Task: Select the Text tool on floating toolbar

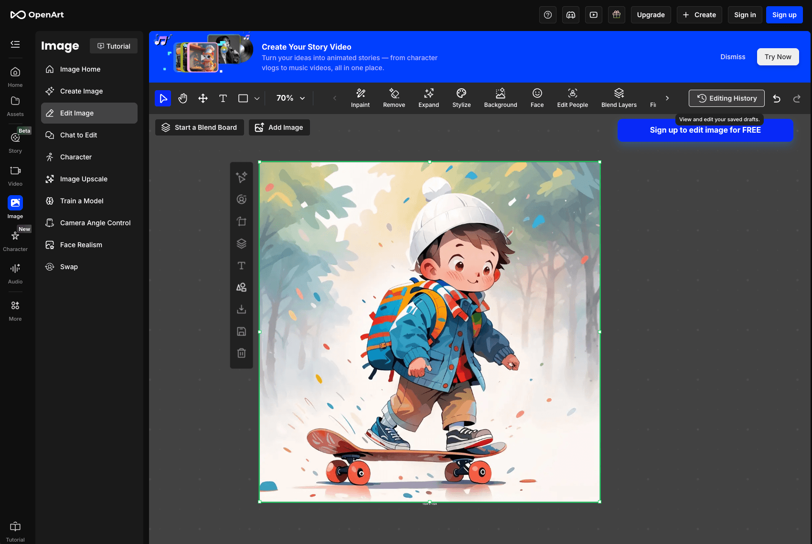Action: (241, 265)
